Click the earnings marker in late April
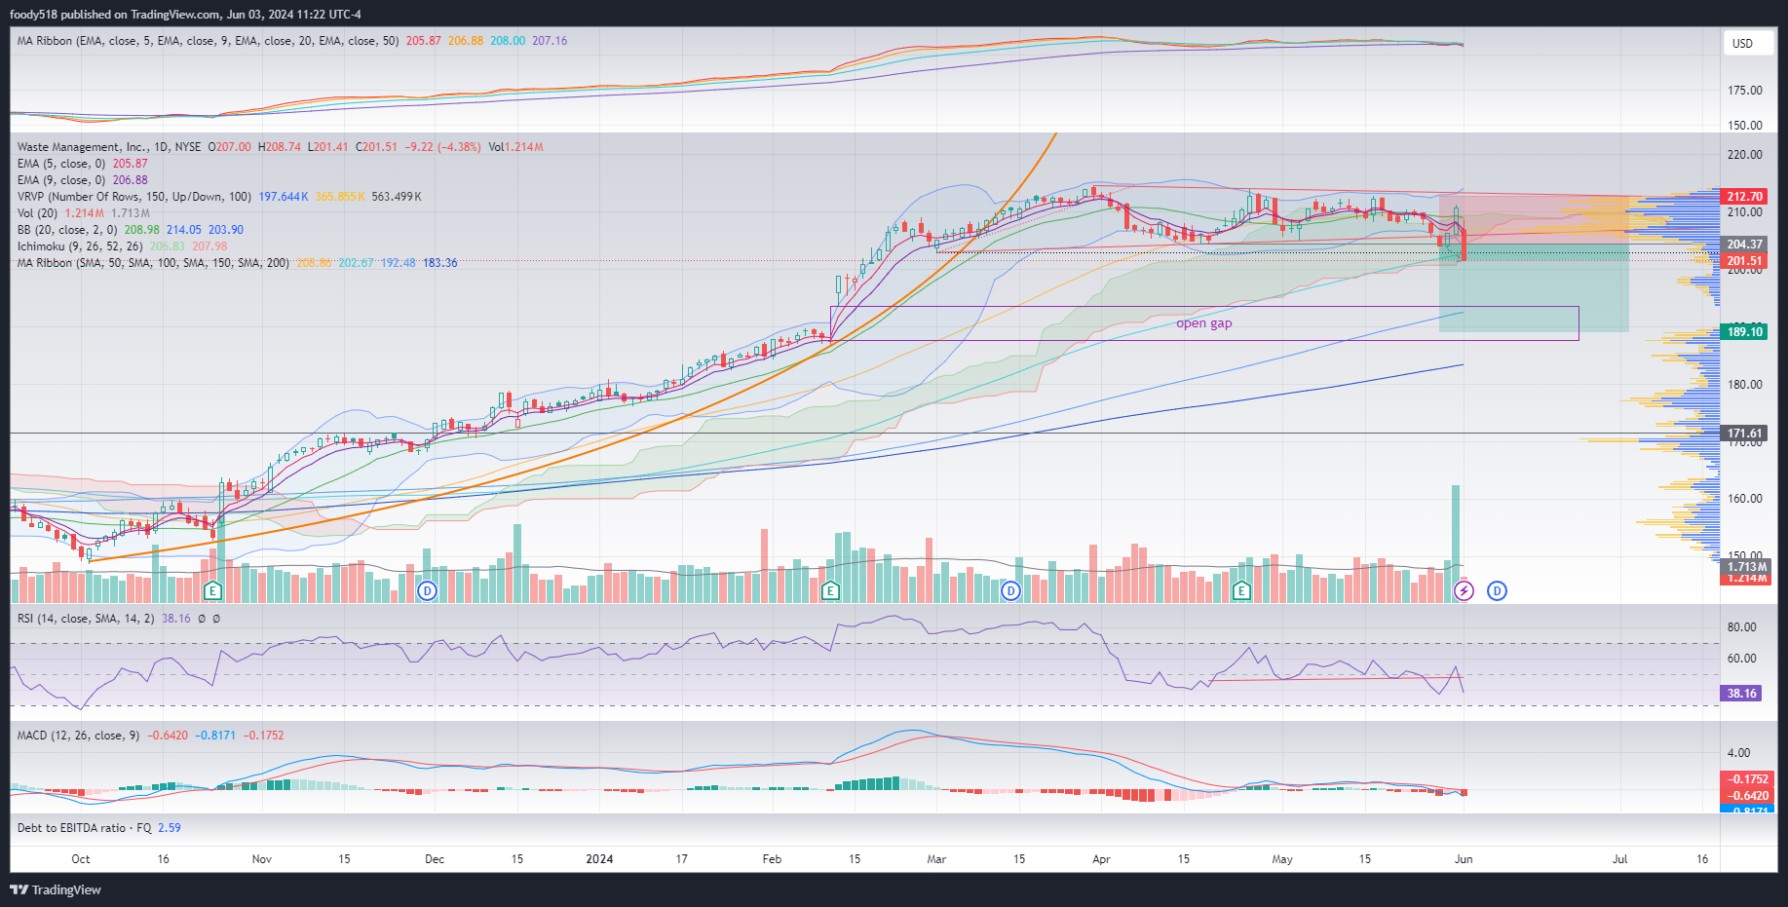Viewport: 1788px width, 907px height. (1241, 590)
